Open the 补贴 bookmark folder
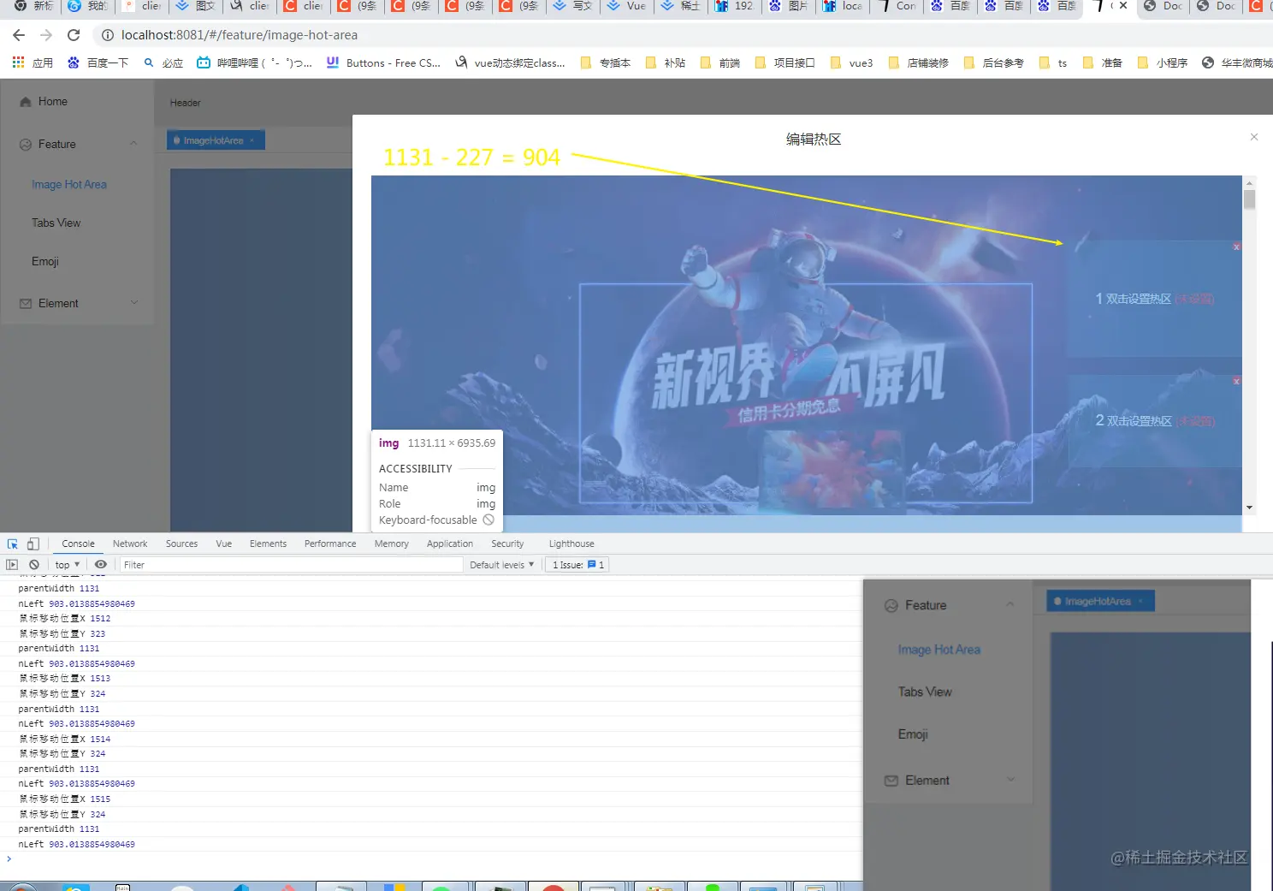Image resolution: width=1273 pixels, height=891 pixels. coord(666,62)
